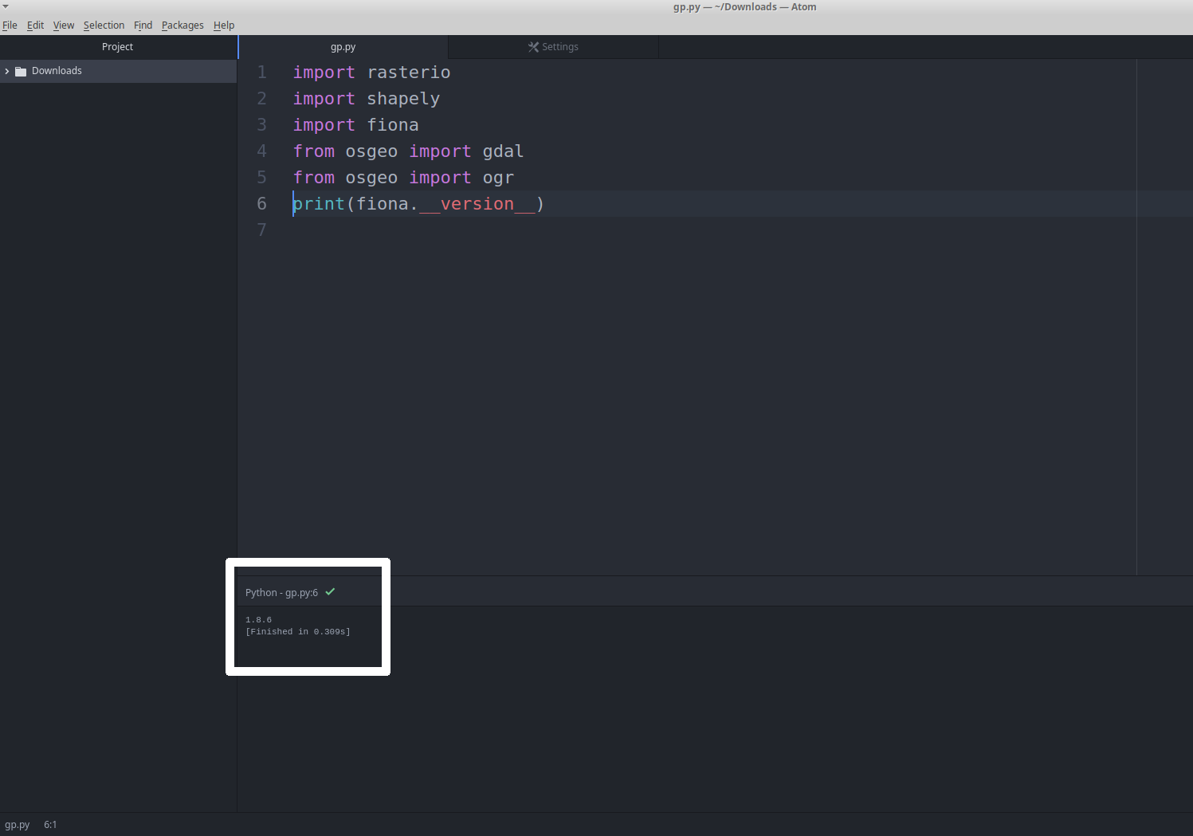
Task: Open the Find menu
Action: tap(143, 25)
